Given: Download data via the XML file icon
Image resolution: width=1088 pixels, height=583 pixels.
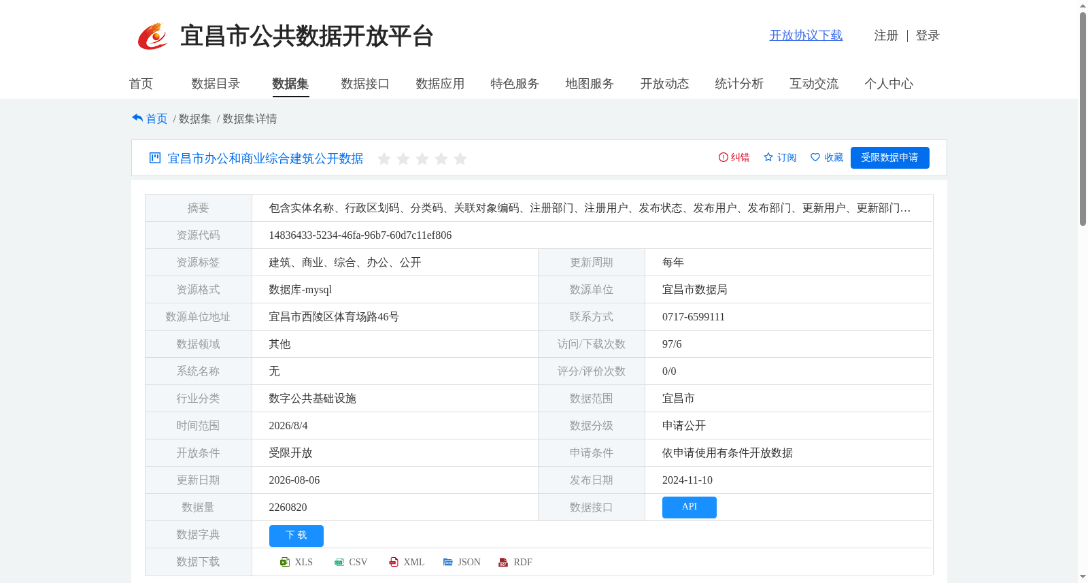Looking at the screenshot, I should (x=394, y=562).
